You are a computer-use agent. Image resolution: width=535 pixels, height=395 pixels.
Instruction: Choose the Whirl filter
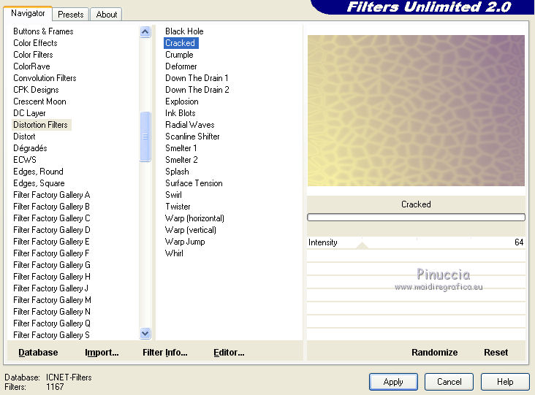174,253
